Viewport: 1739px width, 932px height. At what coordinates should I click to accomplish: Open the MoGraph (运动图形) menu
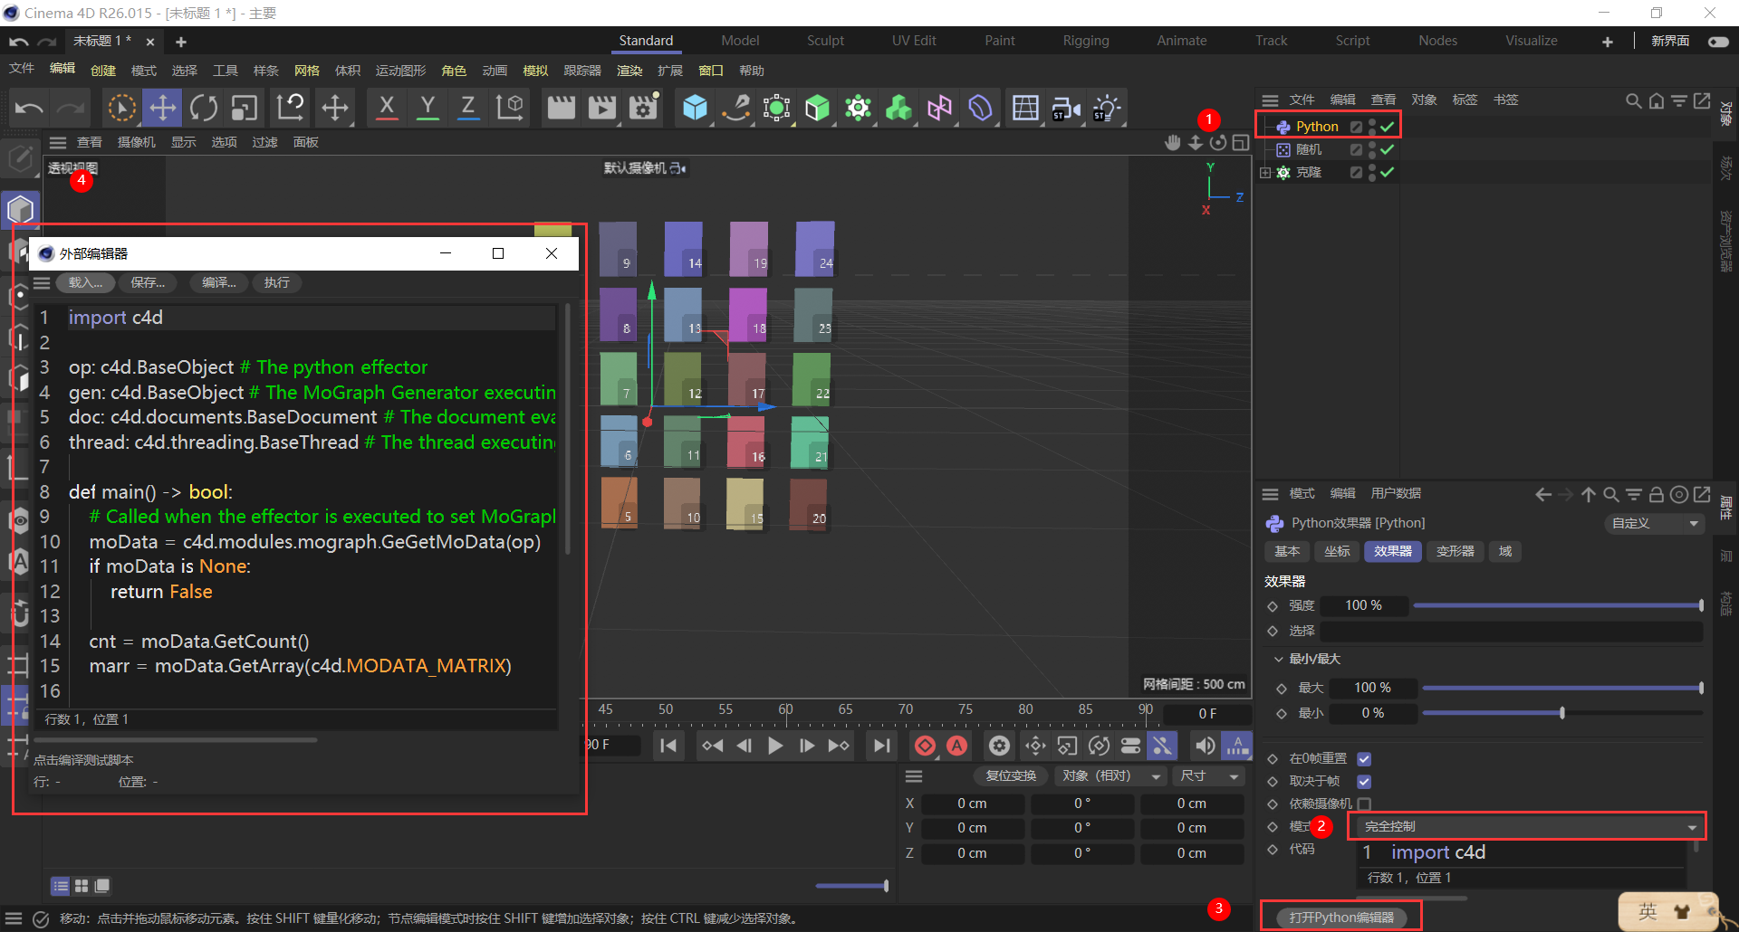[400, 71]
